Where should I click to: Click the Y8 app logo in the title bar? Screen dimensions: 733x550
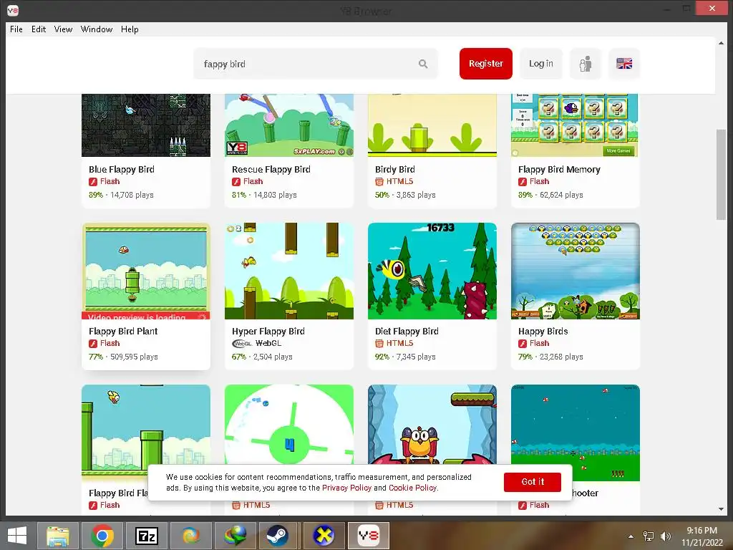point(13,10)
